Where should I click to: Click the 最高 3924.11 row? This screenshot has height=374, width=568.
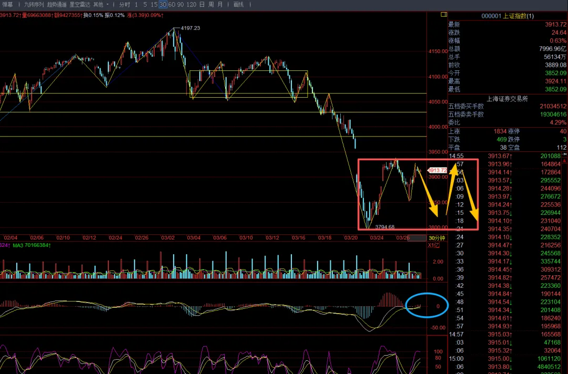[507, 81]
